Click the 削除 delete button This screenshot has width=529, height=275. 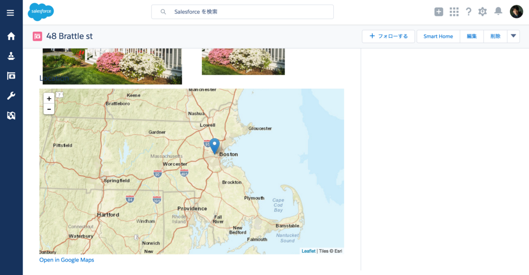coord(495,37)
